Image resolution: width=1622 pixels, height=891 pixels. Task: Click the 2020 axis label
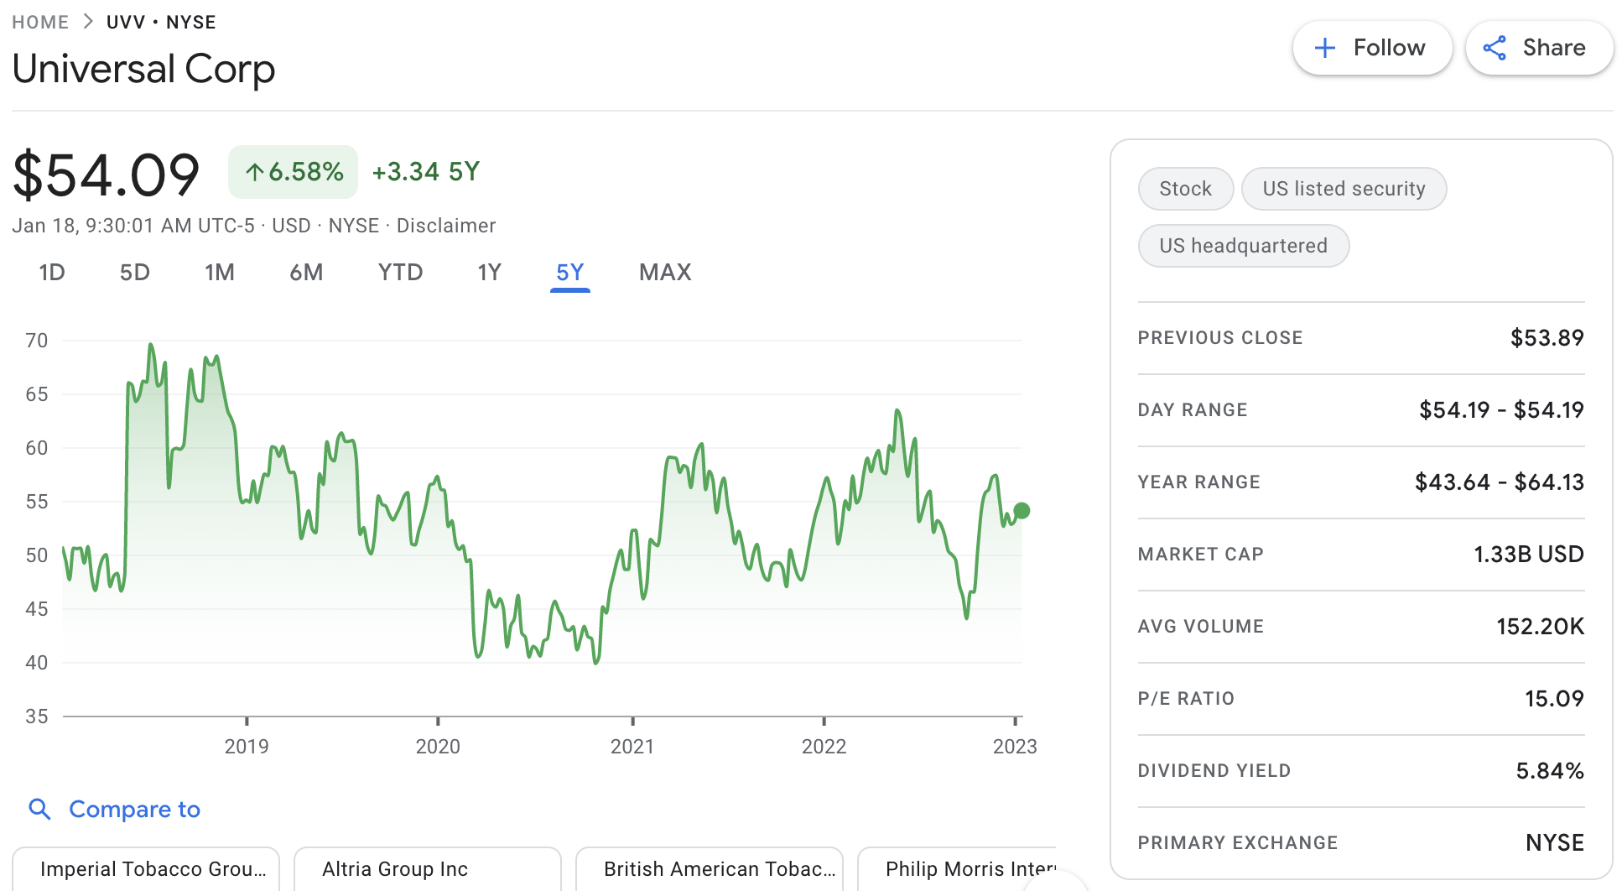pos(438,747)
